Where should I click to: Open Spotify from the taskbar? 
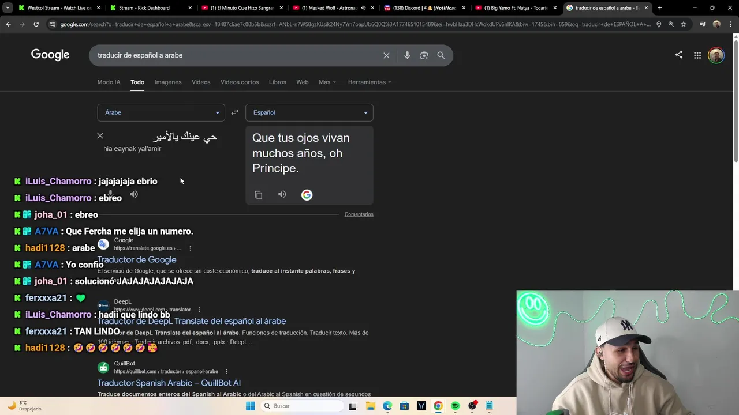tap(455, 406)
